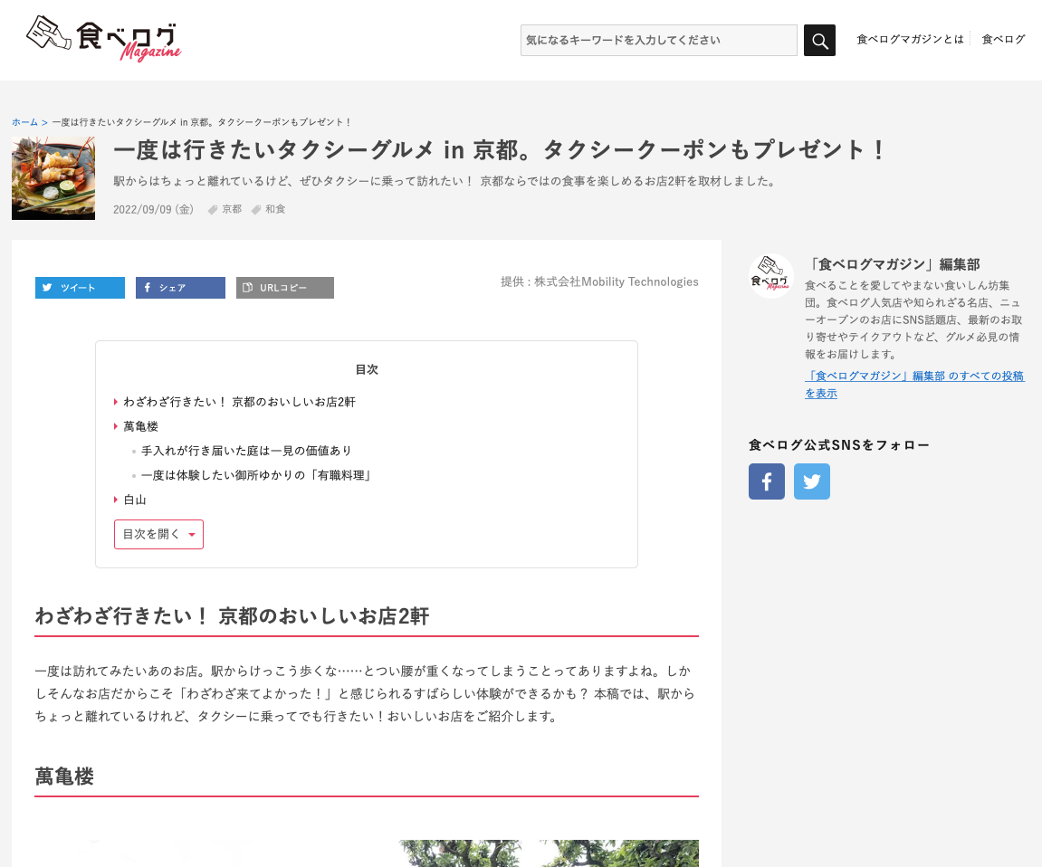Open 食べログ link in top navigation
This screenshot has width=1042, height=867.
(x=1003, y=40)
